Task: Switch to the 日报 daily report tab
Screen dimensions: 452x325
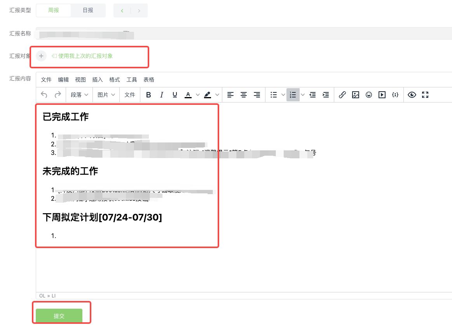Action: pyautogui.click(x=88, y=10)
